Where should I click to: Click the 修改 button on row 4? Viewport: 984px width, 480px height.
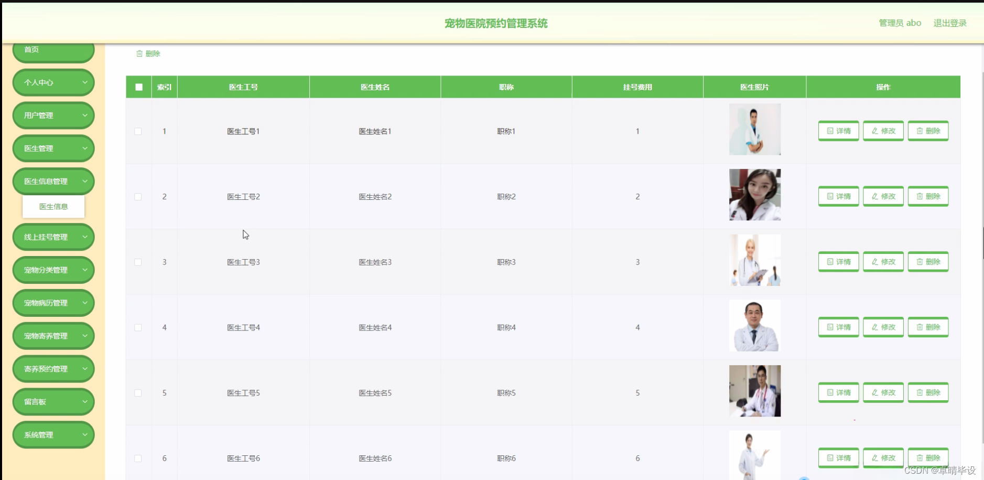(x=883, y=327)
